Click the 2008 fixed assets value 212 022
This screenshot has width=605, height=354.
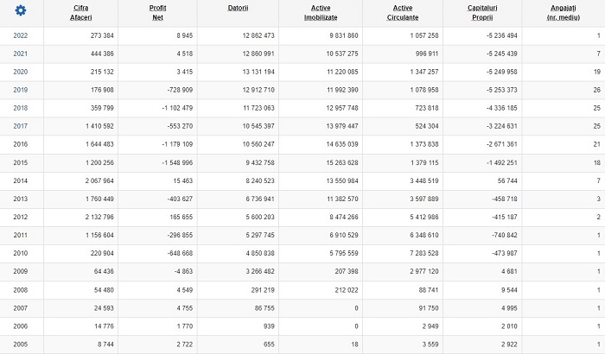347,289
